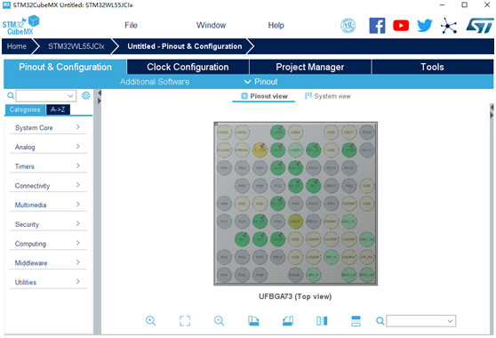
Task: Open the Clock Configuration tab
Action: 188,67
